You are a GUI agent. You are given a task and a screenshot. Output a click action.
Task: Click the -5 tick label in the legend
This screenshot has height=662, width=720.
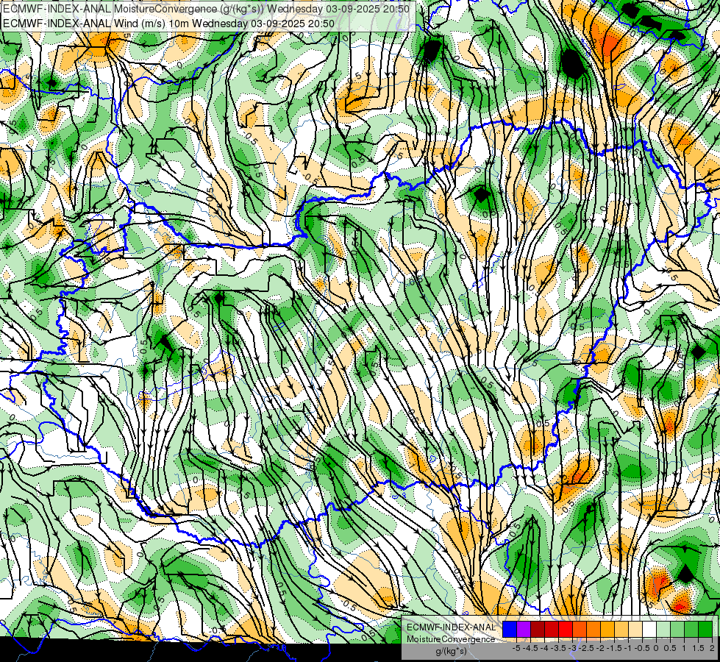click(516, 648)
